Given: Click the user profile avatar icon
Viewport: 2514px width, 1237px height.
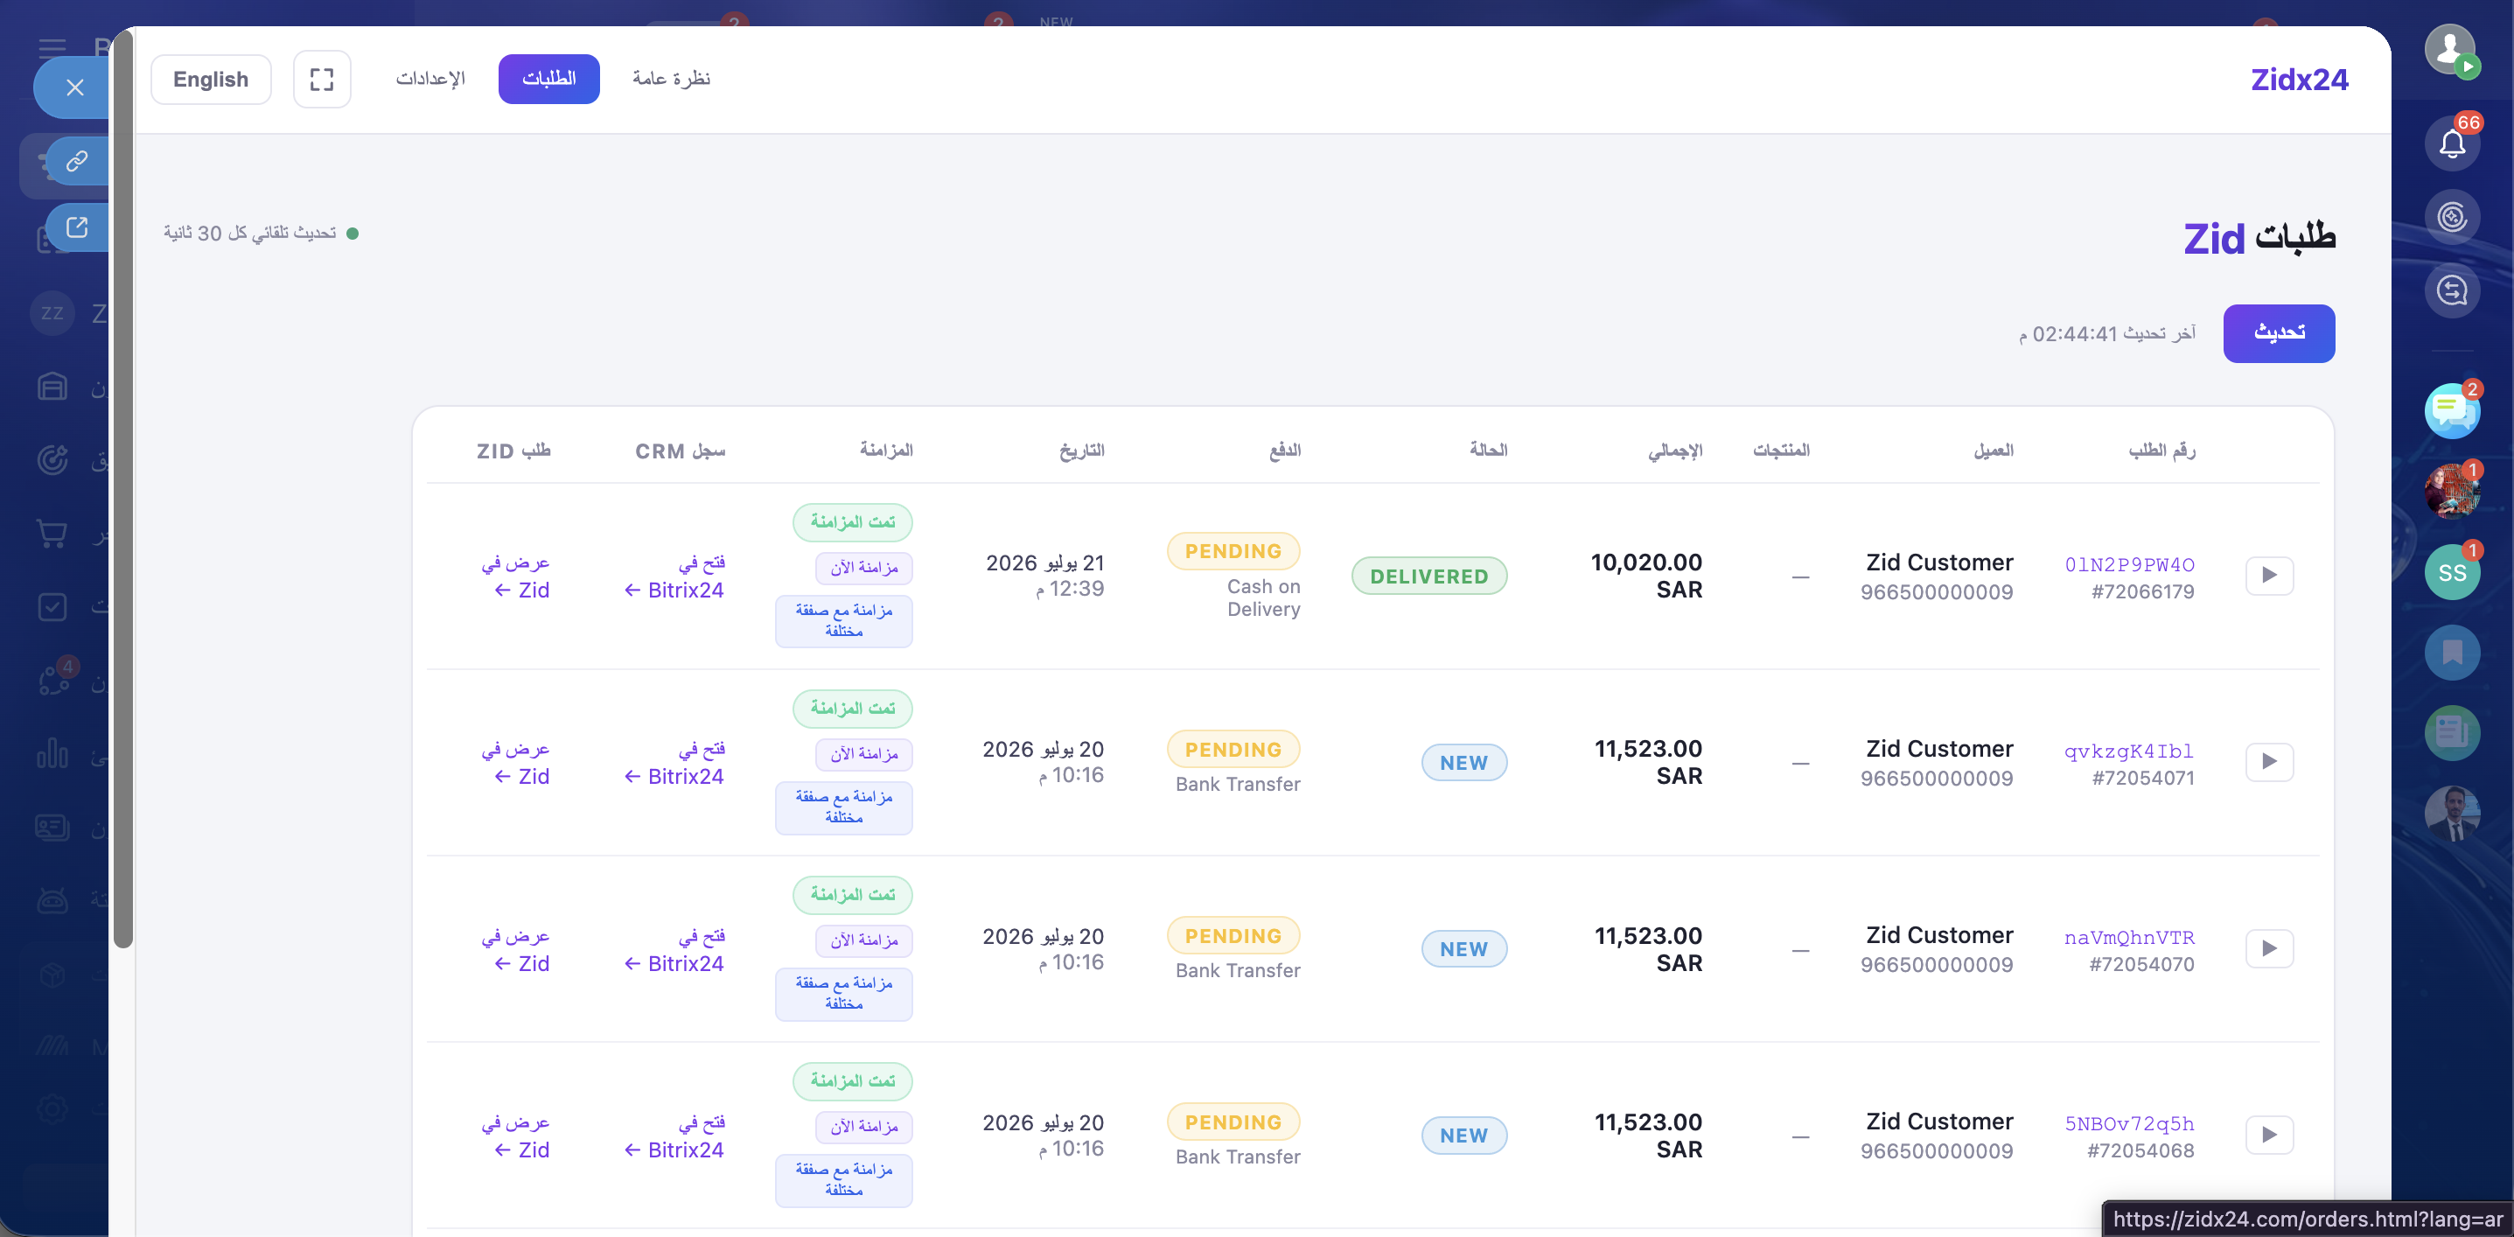Looking at the screenshot, I should (x=2449, y=49).
